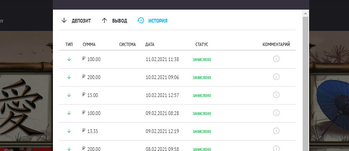The height and width of the screenshot is (151, 349).
Task: Click the scrollbar up arrow
Action: pyautogui.click(x=305, y=13)
